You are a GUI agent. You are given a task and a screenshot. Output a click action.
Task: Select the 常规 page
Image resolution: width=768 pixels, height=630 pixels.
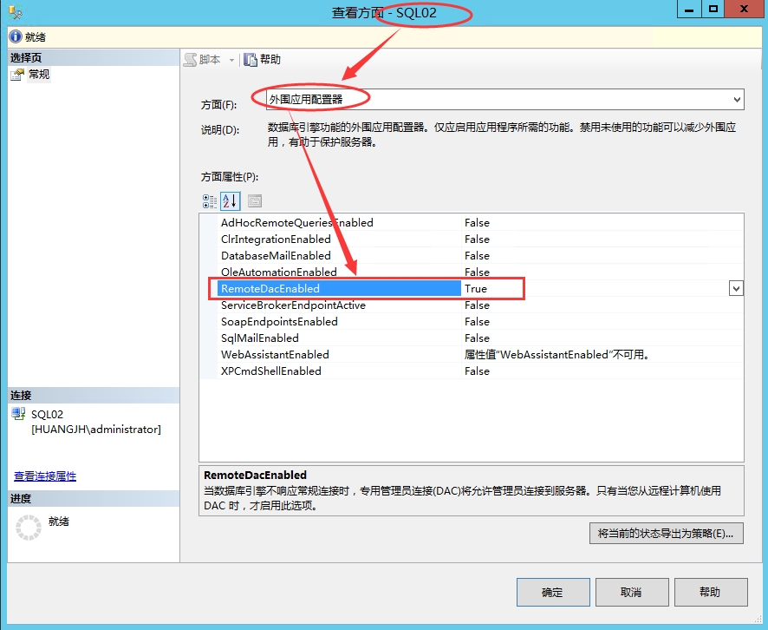coord(39,75)
